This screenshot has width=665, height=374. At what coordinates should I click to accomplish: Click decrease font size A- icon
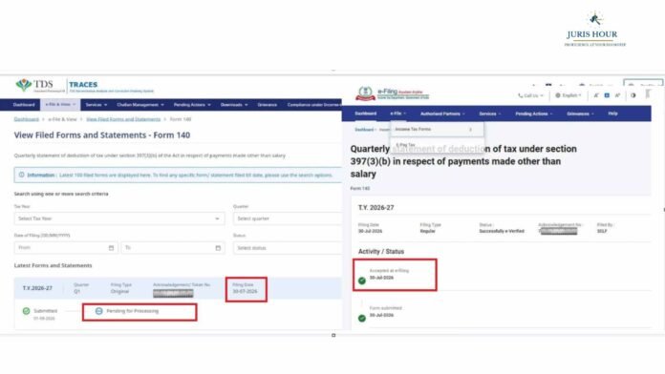(x=596, y=95)
